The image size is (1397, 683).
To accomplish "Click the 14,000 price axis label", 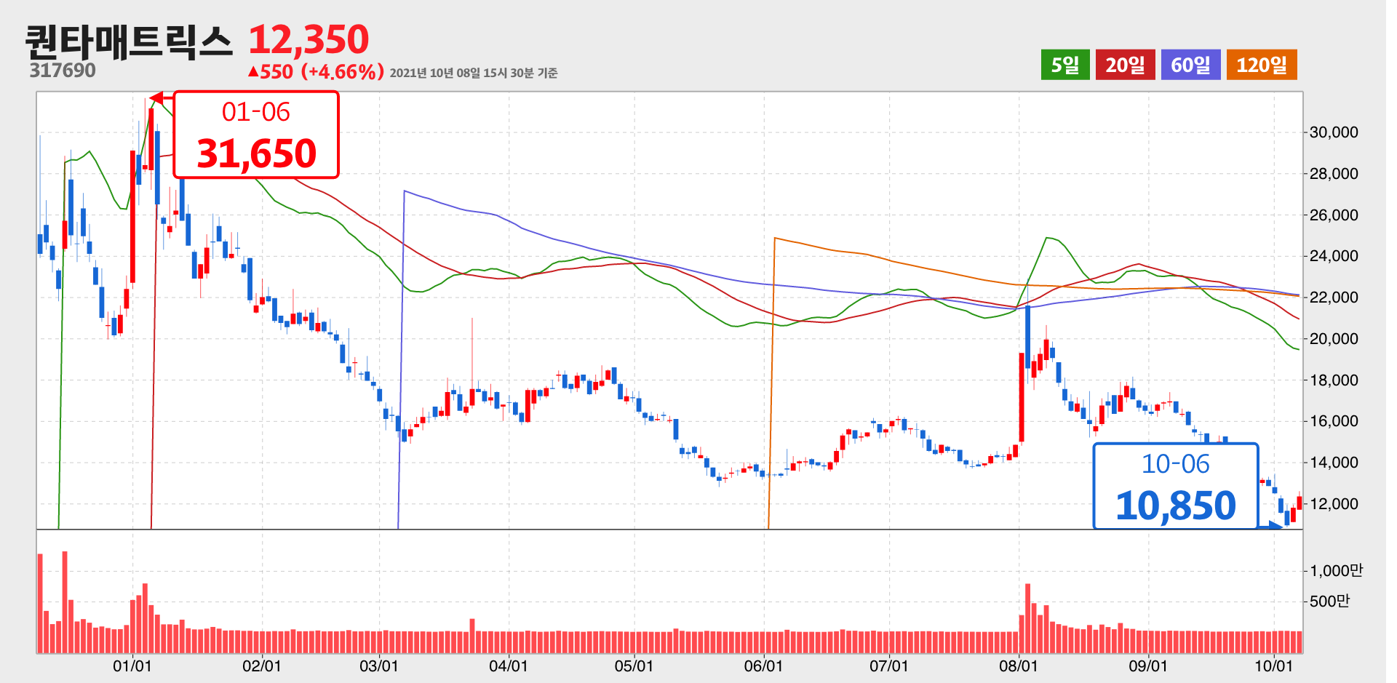I will [x=1334, y=463].
